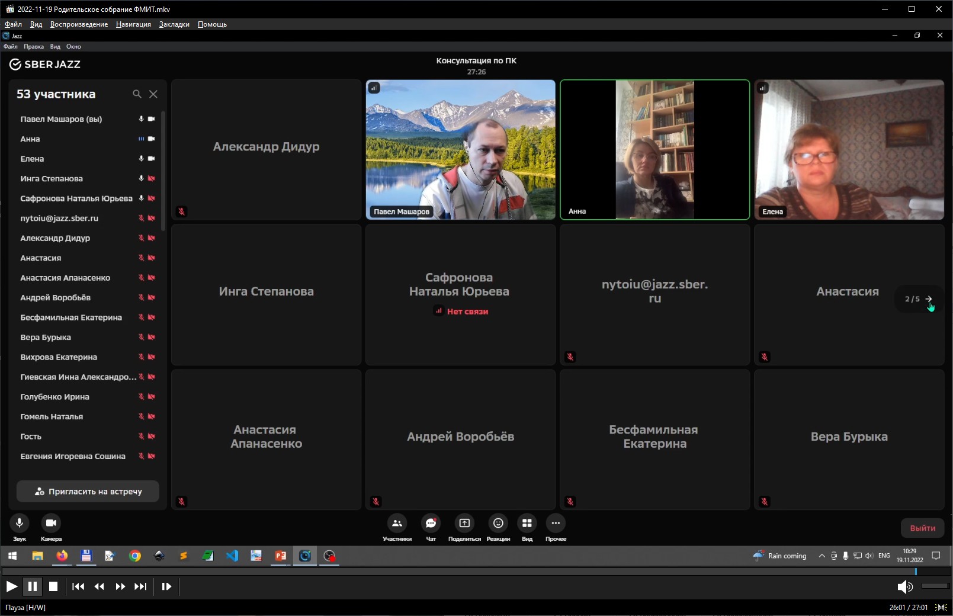Click signal icon on Павел Машаров tile
This screenshot has height=616, width=953.
click(x=374, y=88)
